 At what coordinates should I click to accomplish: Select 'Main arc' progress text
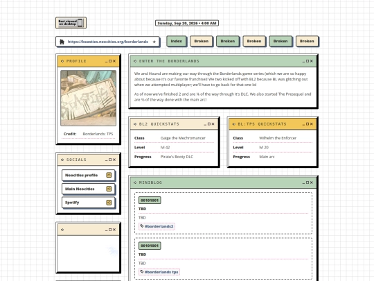coord(267,157)
